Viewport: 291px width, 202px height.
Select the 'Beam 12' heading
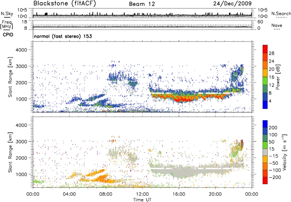point(142,4)
